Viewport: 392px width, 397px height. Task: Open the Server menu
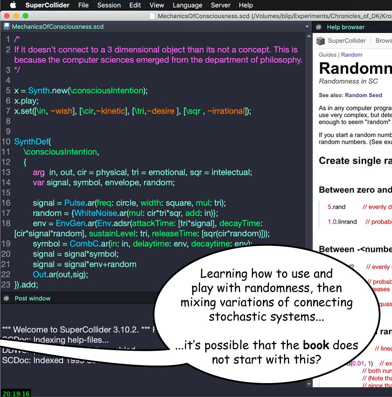point(221,5)
